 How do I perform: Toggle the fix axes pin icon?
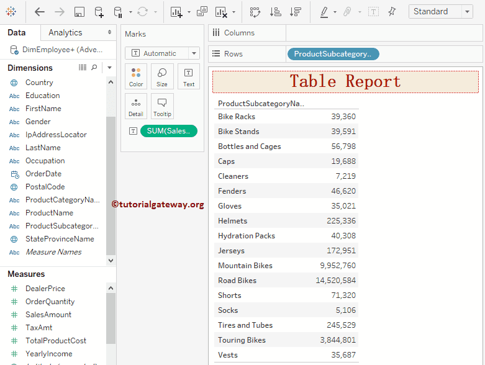[392, 12]
